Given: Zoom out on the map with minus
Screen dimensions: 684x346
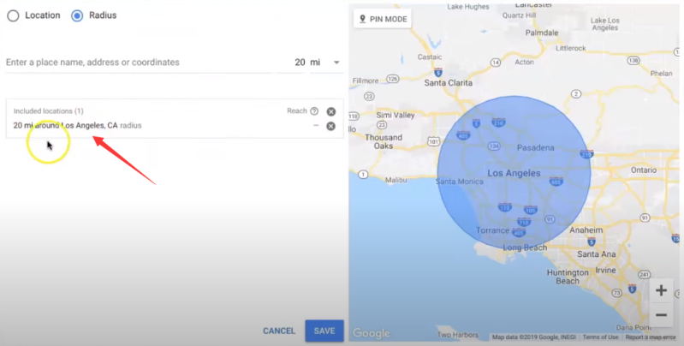Looking at the screenshot, I should (x=661, y=315).
